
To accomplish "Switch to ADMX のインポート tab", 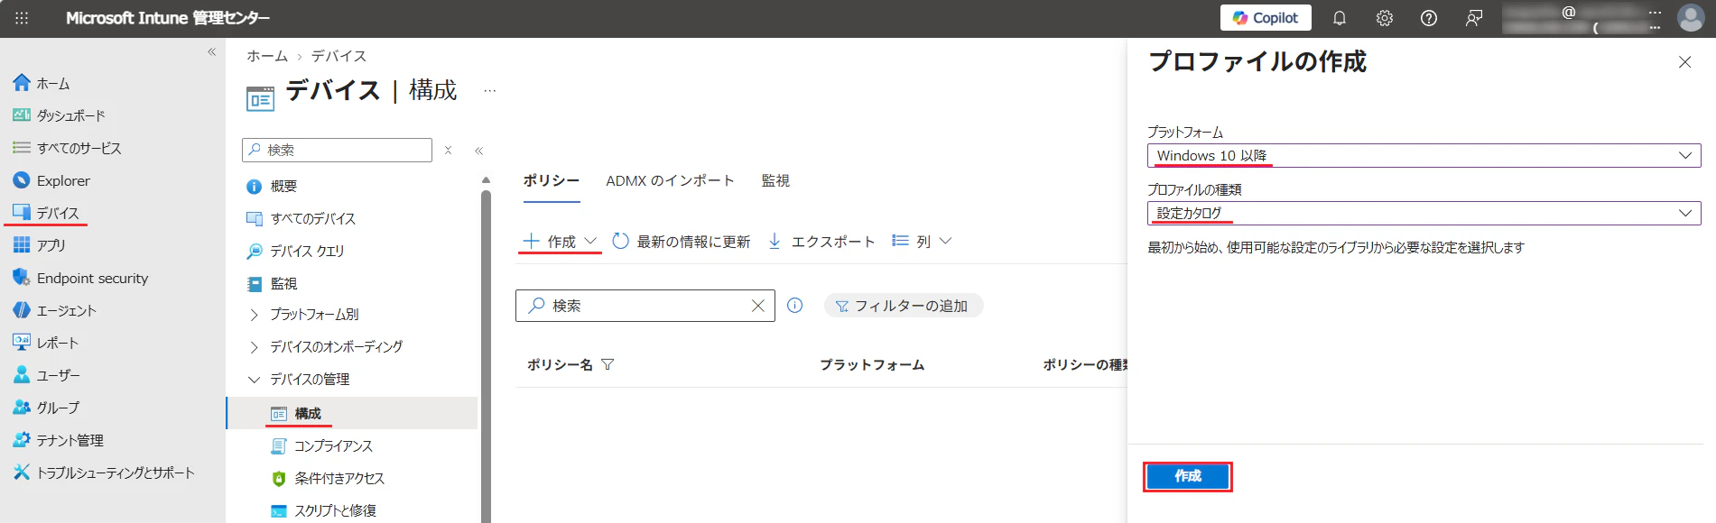I will click(670, 181).
